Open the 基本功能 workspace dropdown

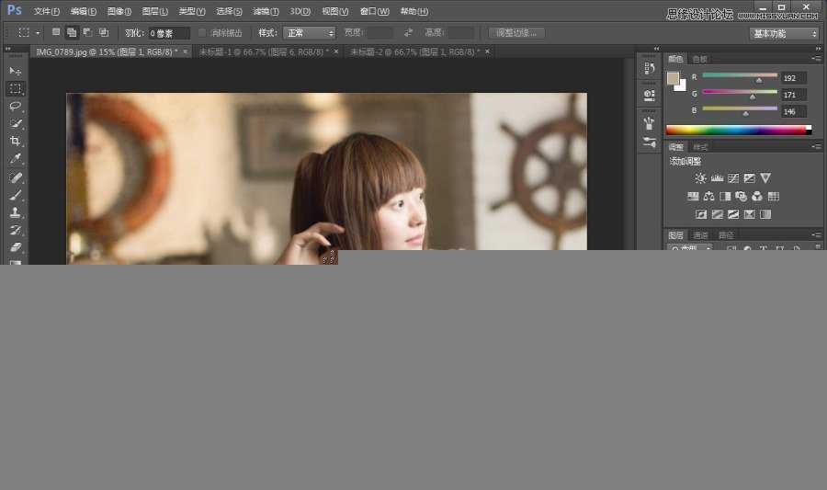pos(785,34)
